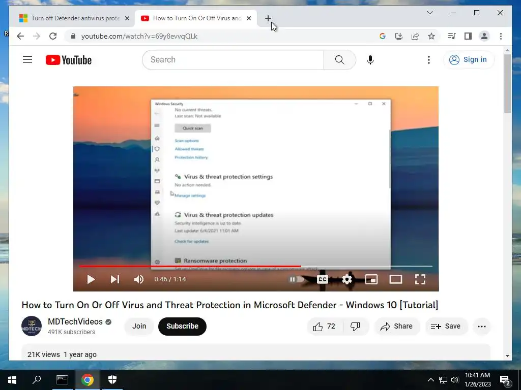Sign in to YouTube
Image resolution: width=521 pixels, height=390 pixels.
(x=469, y=60)
